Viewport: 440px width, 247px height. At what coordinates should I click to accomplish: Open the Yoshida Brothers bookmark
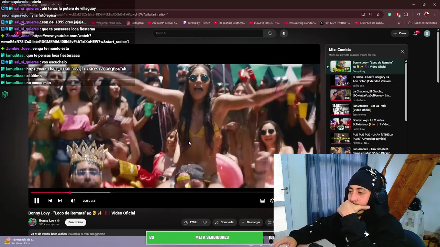230,23
